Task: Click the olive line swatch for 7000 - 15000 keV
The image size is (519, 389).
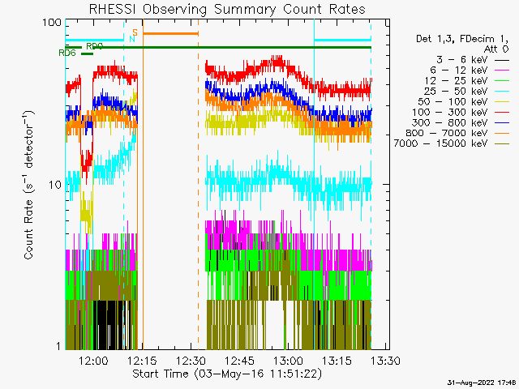Action: pos(502,144)
